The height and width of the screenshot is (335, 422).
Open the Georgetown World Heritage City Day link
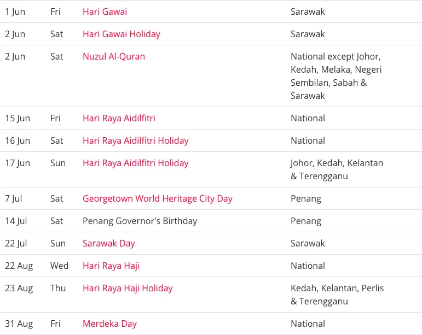158,198
